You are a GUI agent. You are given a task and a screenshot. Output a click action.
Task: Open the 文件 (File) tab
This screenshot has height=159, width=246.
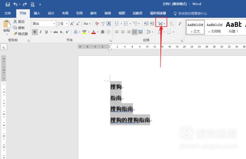tap(8, 13)
